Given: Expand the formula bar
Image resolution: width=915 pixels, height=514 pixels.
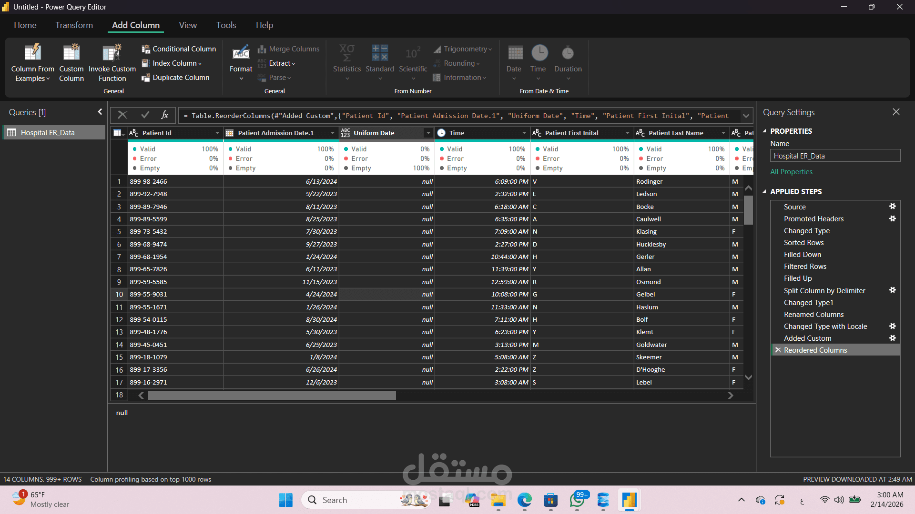Looking at the screenshot, I should (x=745, y=116).
